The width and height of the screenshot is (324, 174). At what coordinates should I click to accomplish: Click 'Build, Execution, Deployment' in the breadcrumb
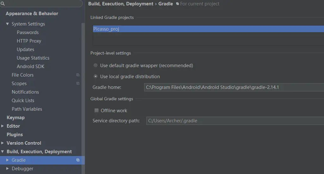pyautogui.click(x=121, y=4)
